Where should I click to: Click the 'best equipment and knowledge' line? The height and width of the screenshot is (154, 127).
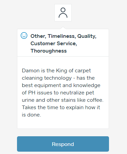(x=61, y=85)
